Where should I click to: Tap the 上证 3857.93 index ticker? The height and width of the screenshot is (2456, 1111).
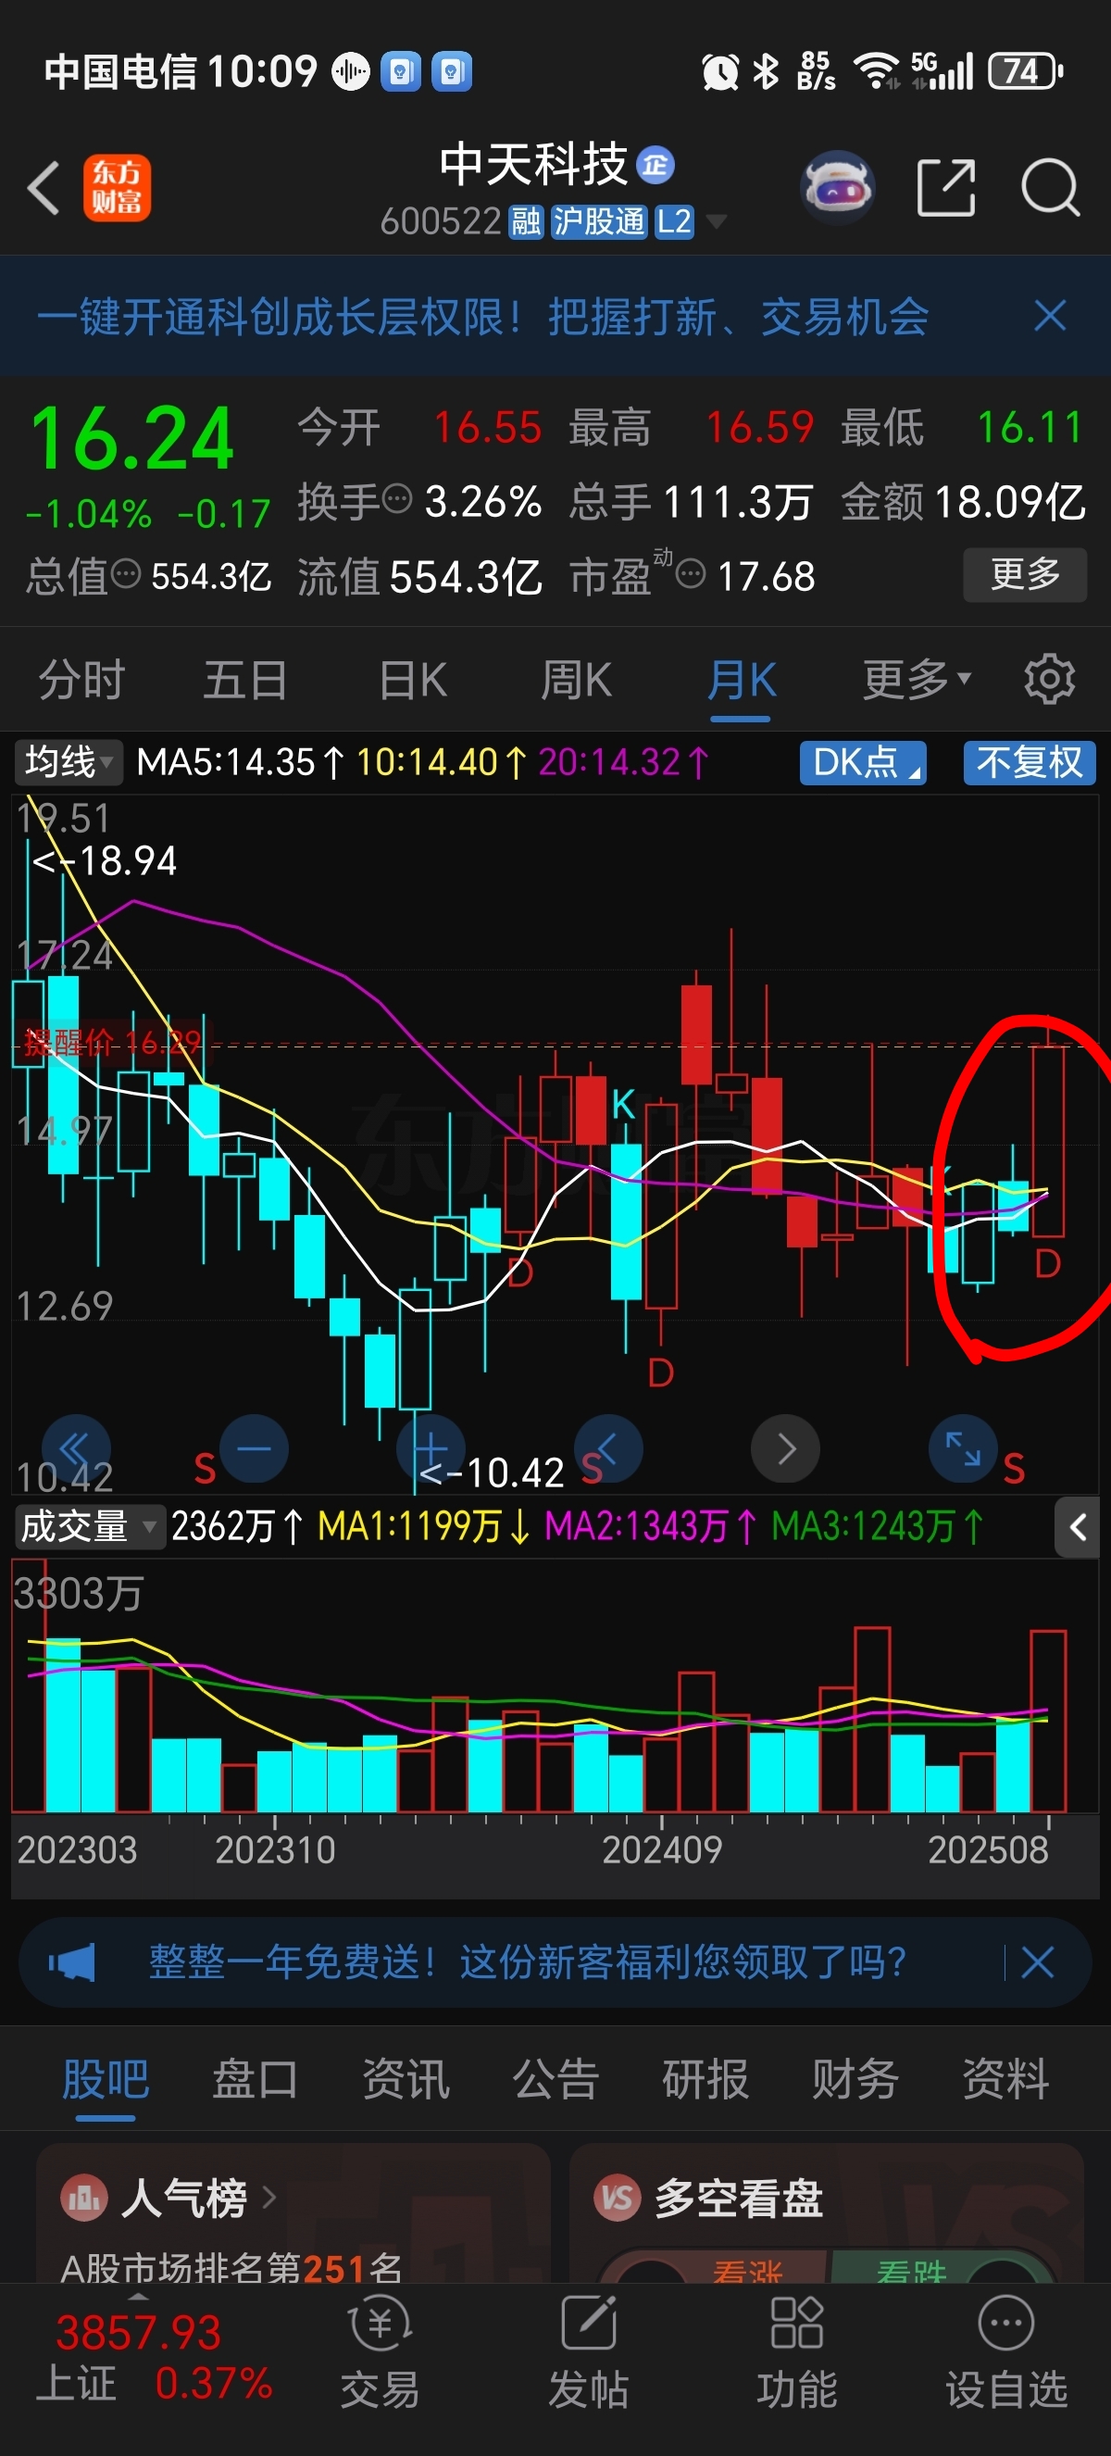click(155, 2357)
